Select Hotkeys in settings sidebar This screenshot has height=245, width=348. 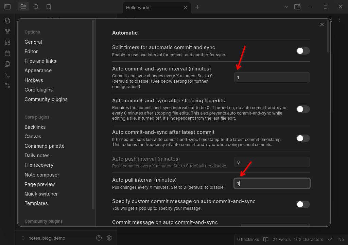click(34, 80)
